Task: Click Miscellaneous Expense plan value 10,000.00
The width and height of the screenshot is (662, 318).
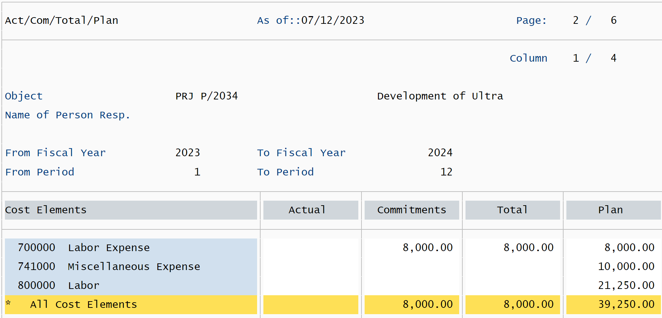Action: 626,267
